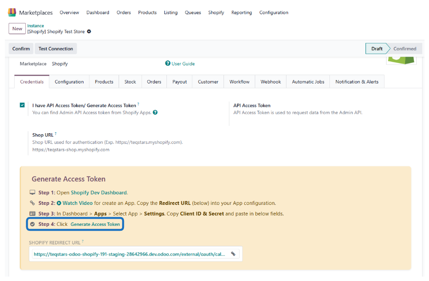Open the User Guide link

pyautogui.click(x=183, y=63)
